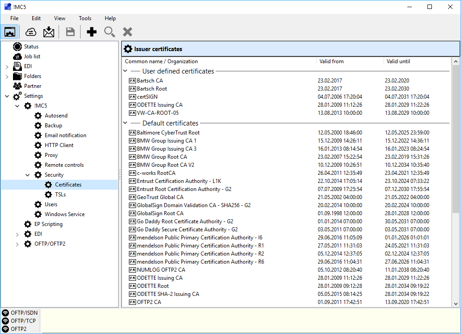Click the mail download toolbar icon
Screen dimensions: 461x334
tap(49, 32)
